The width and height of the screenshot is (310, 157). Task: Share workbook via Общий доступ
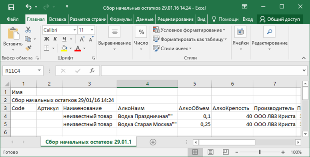click(280, 19)
